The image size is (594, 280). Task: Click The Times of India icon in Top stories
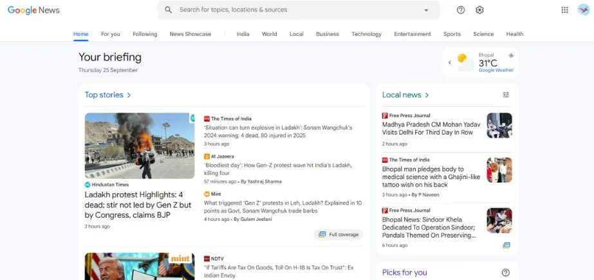pos(207,118)
